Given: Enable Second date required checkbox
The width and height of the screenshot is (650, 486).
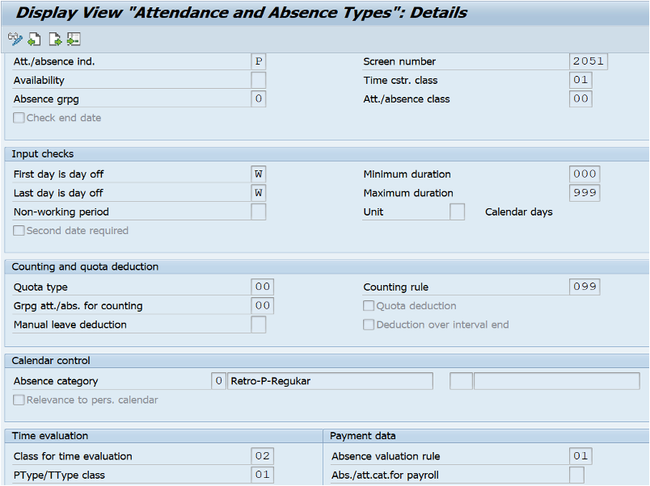Looking at the screenshot, I should [x=19, y=231].
